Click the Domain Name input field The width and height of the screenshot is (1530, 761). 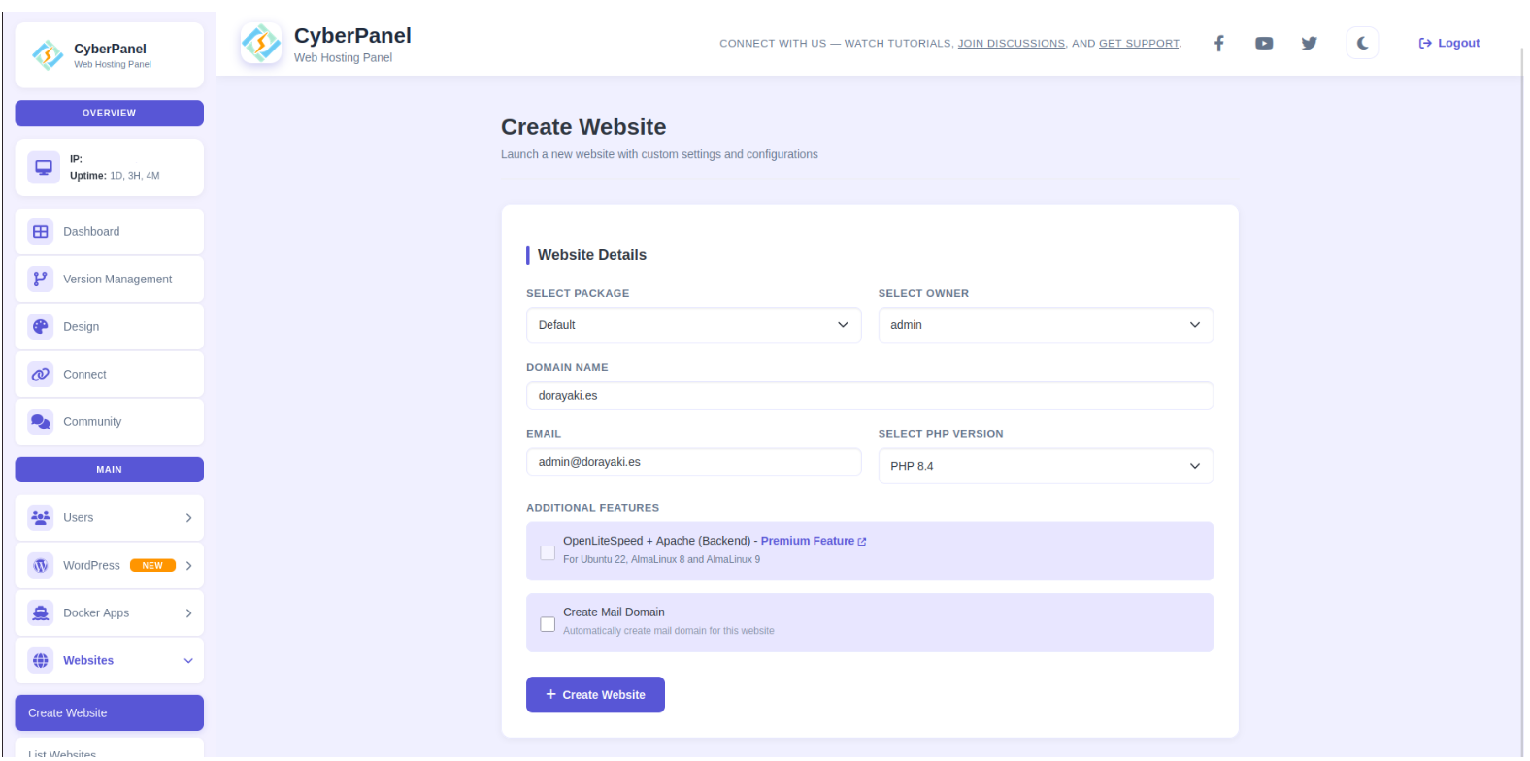[870, 396]
